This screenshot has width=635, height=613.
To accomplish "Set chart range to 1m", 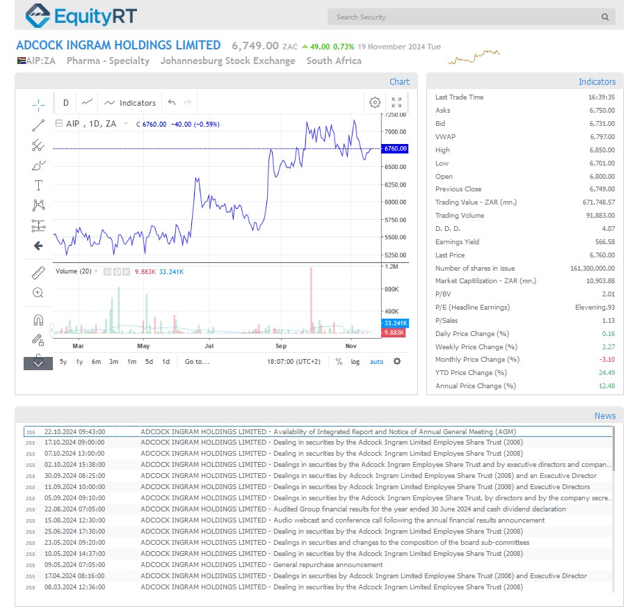I will (x=131, y=362).
